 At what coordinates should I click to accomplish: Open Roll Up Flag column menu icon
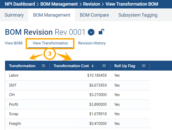coord(144,66)
